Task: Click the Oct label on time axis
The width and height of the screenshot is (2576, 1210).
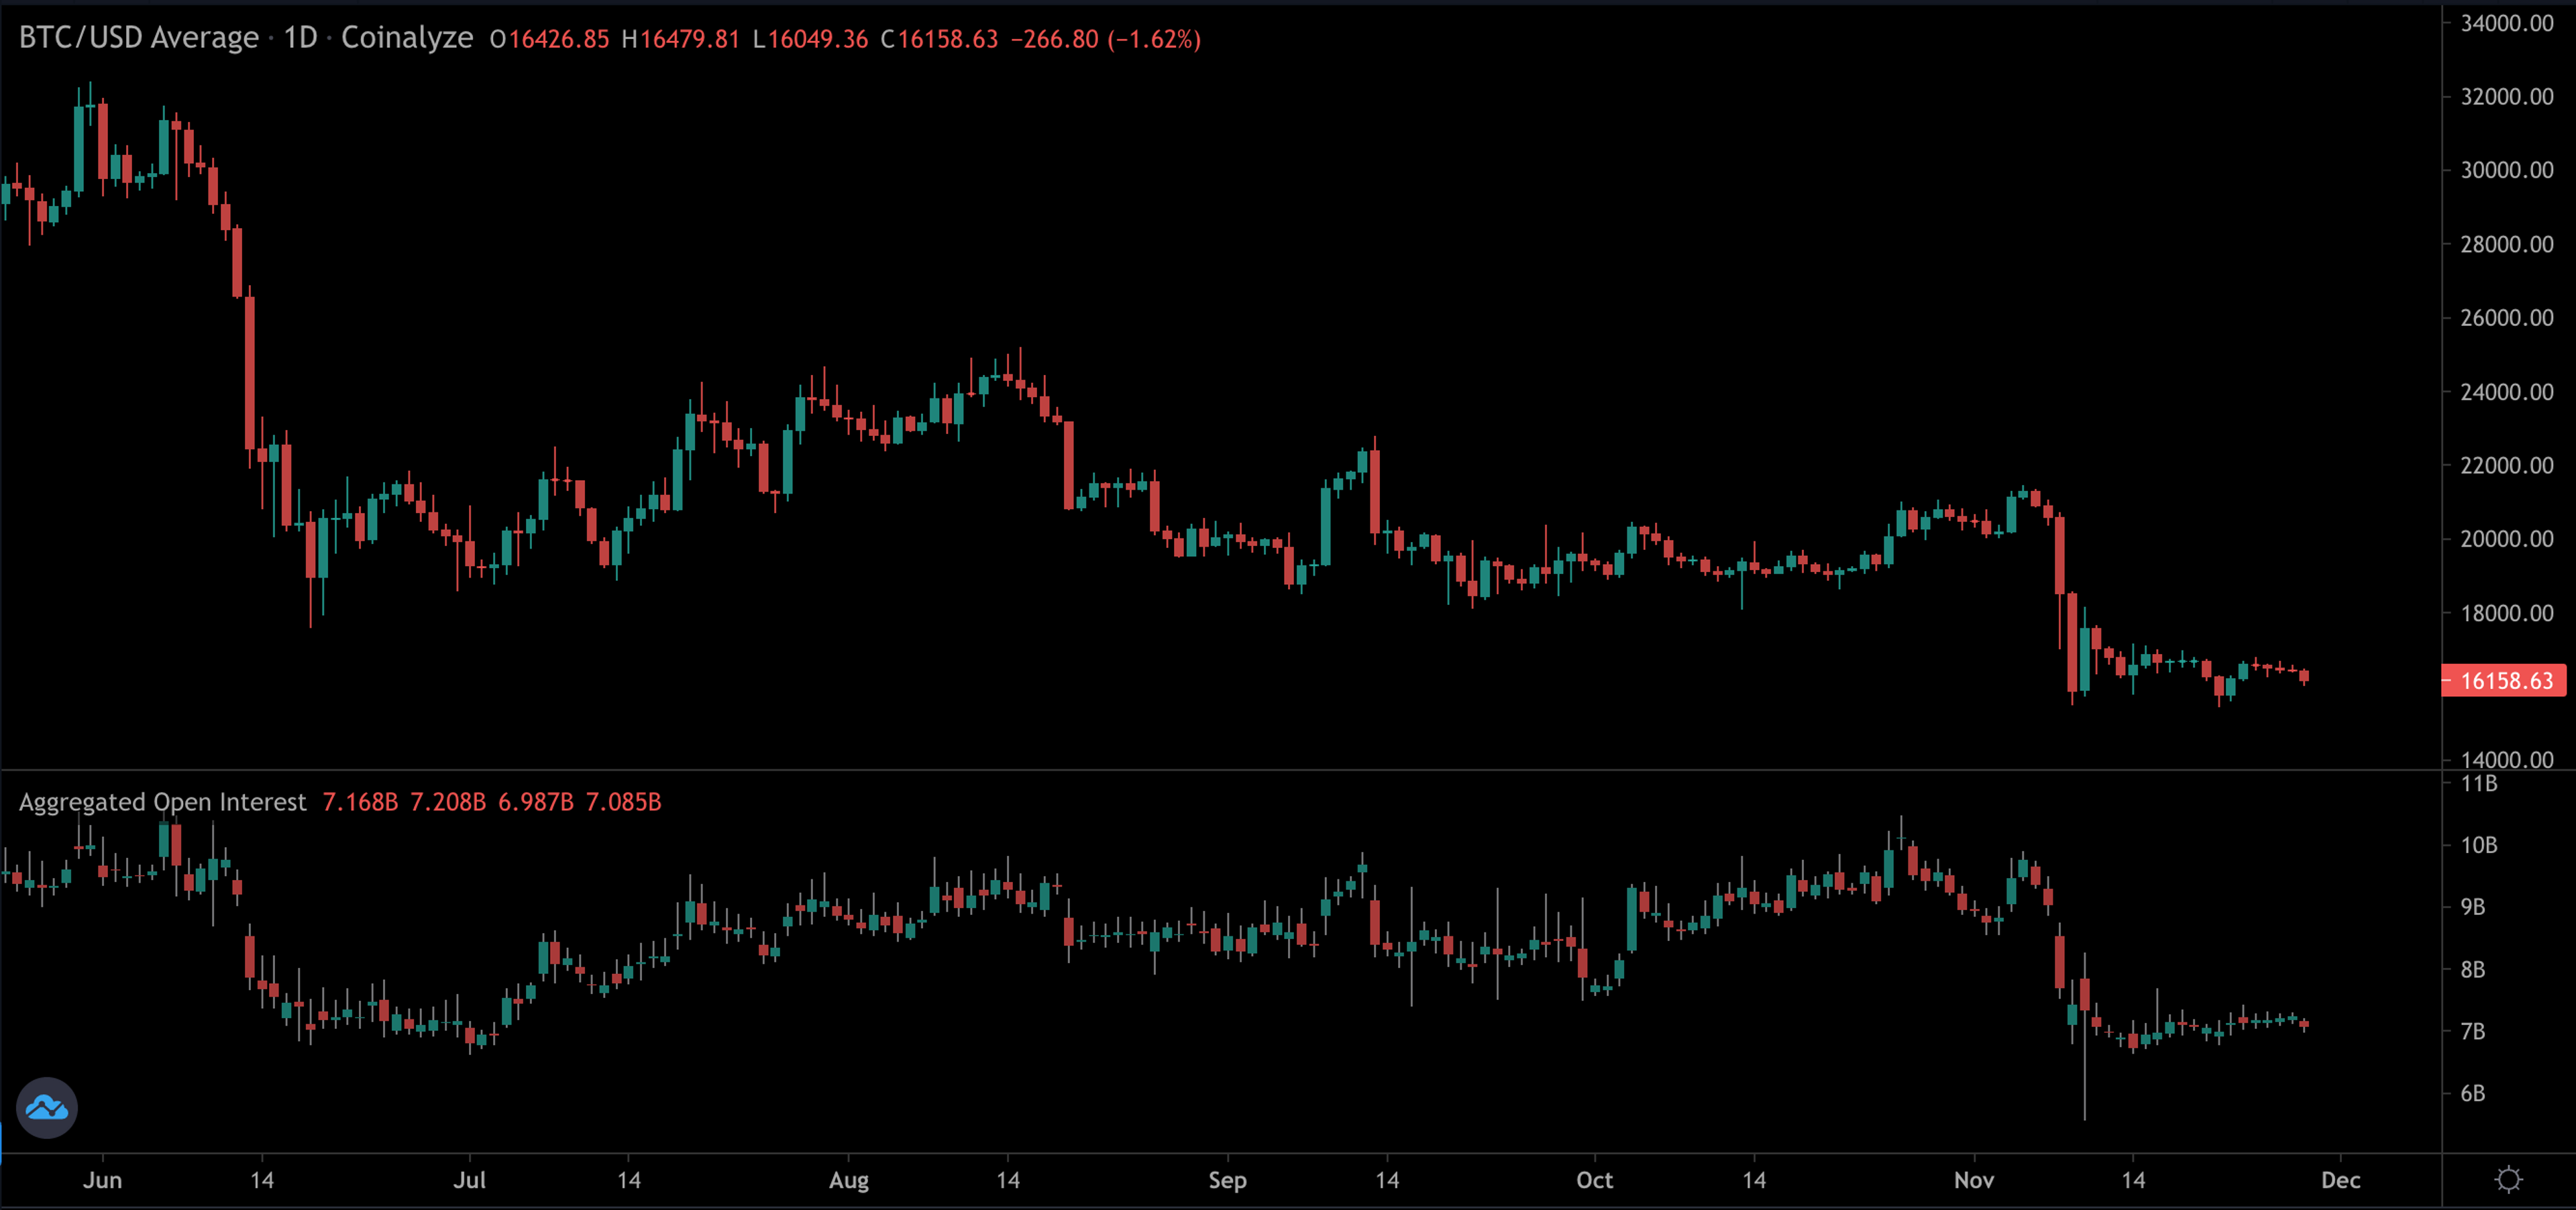Action: point(1594,1180)
